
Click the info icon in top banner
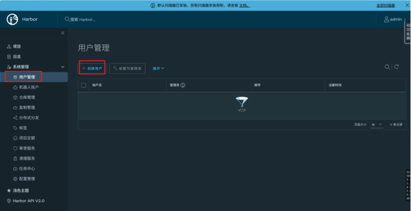point(153,5)
